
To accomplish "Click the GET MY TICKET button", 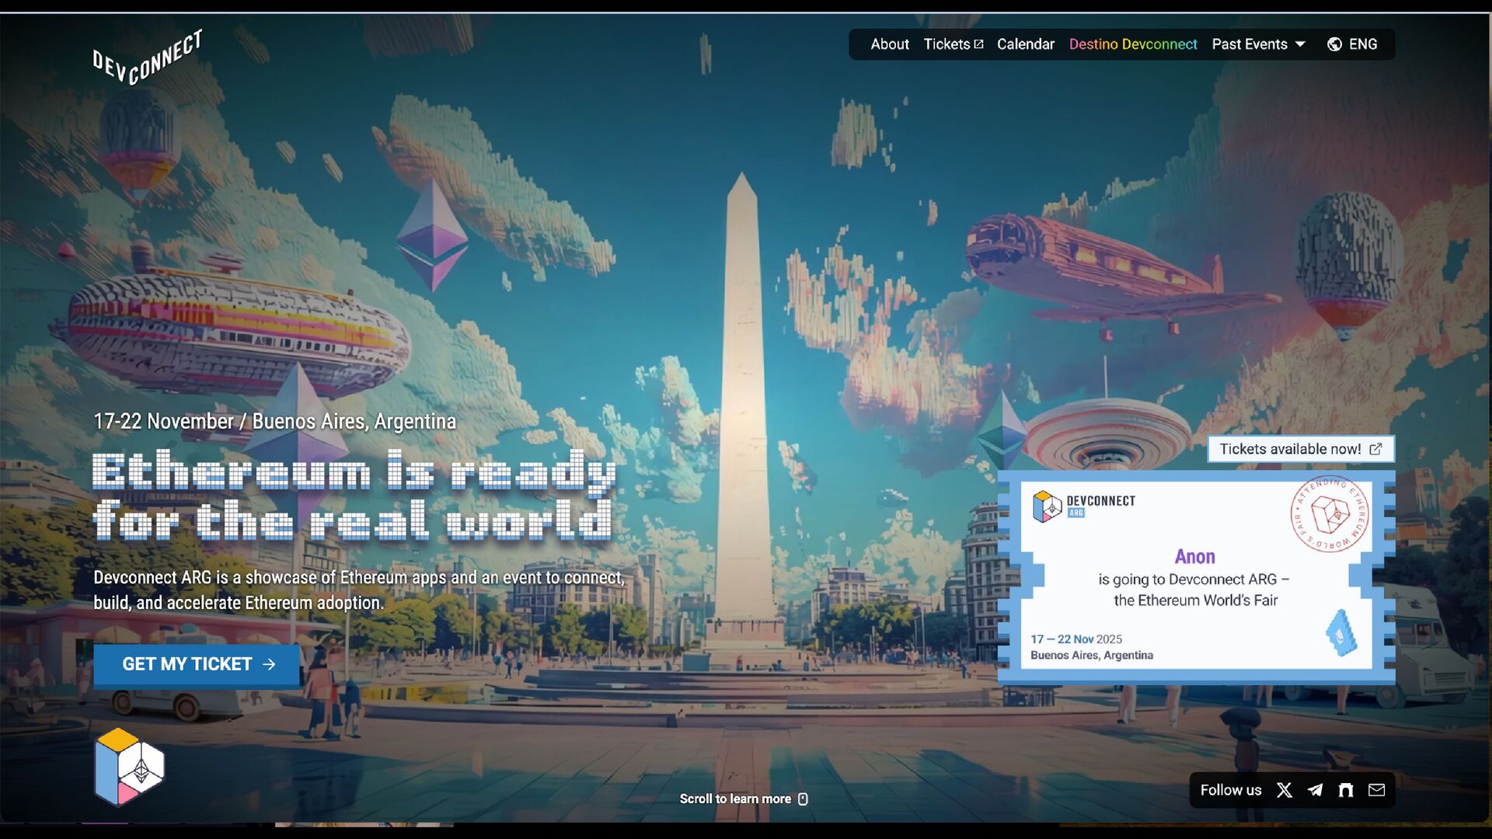I will [197, 664].
